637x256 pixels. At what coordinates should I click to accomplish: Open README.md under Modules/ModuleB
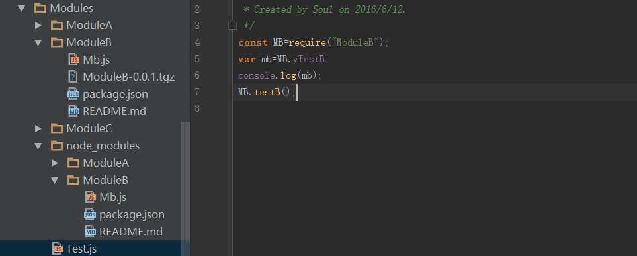[x=114, y=111]
